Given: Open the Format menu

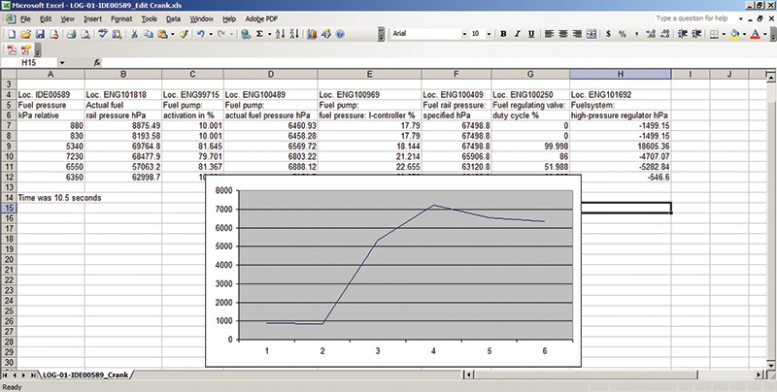Looking at the screenshot, I should point(121,18).
